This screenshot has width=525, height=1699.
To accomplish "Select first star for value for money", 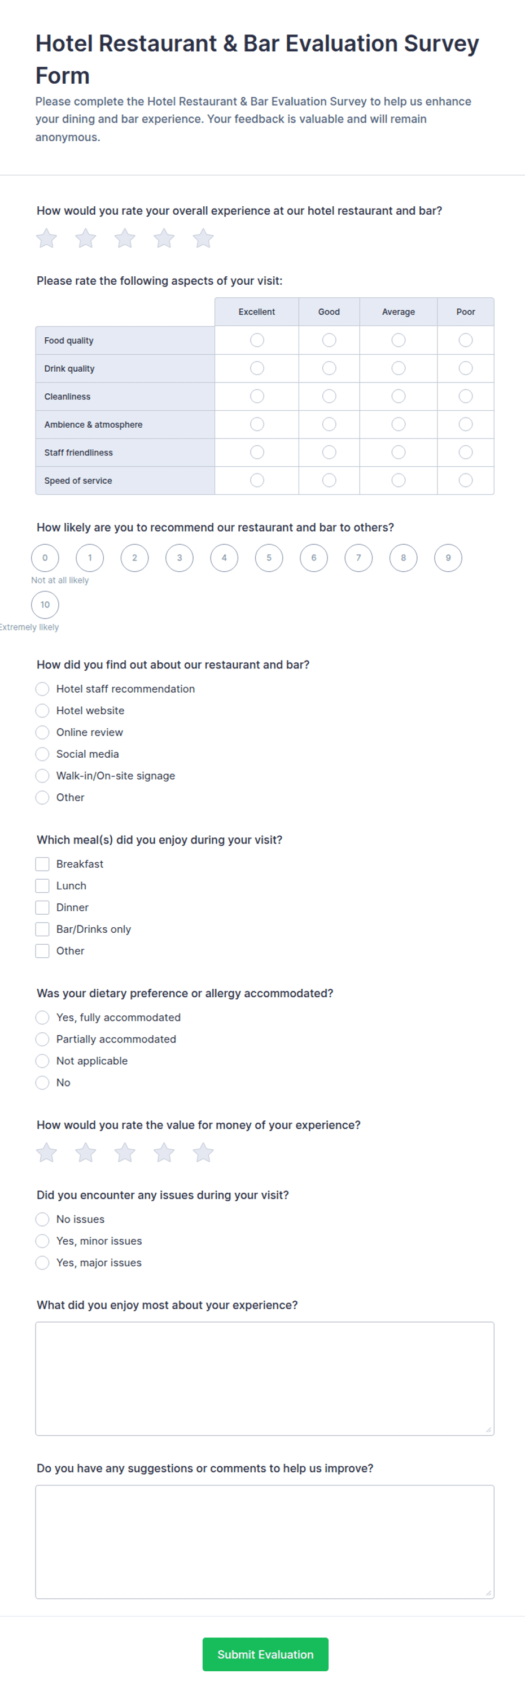I will pos(46,1152).
